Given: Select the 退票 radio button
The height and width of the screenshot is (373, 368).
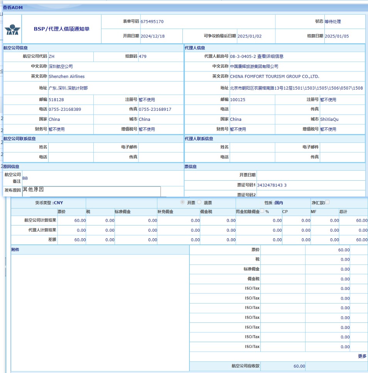Looking at the screenshot, I should click(199, 202).
